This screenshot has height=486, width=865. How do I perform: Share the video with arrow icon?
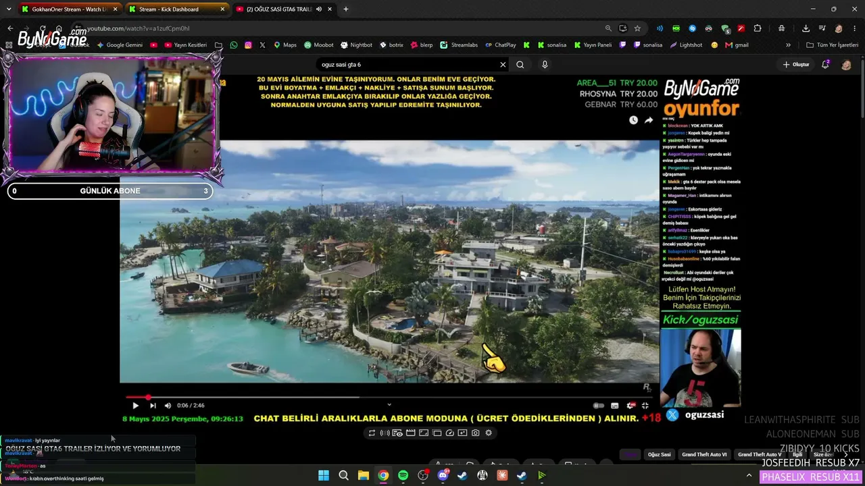click(x=649, y=120)
